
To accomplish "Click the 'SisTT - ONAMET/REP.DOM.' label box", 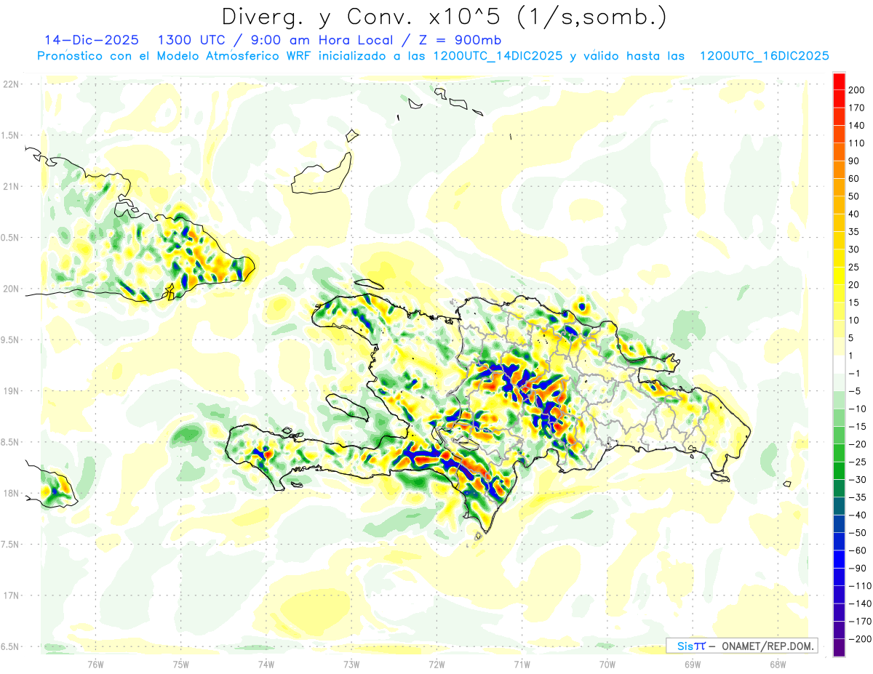I will click(741, 646).
